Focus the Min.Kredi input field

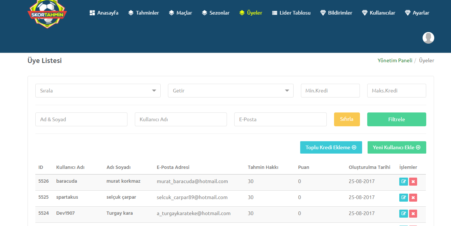(x=330, y=91)
